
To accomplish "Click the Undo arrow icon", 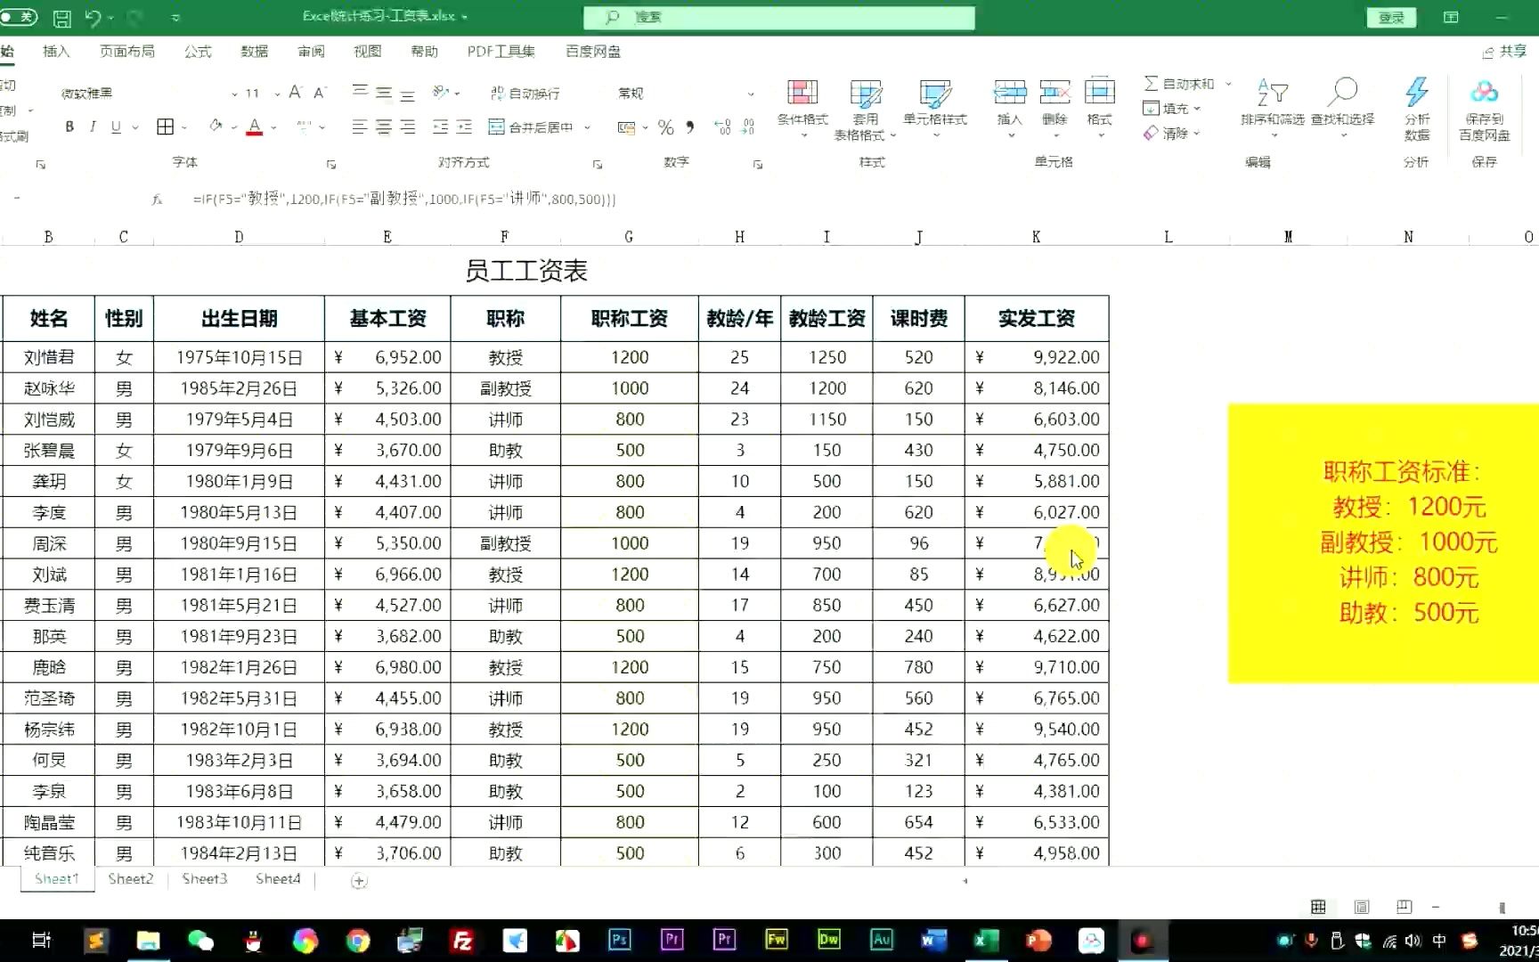I will [93, 17].
